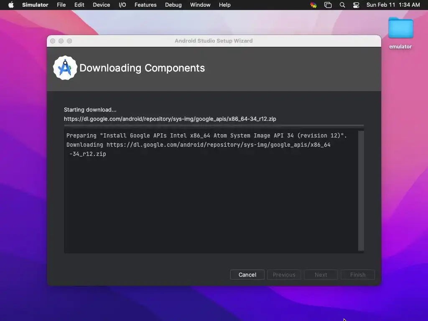428x321 pixels.
Task: Click the disabled Previous button
Action: tap(284, 275)
